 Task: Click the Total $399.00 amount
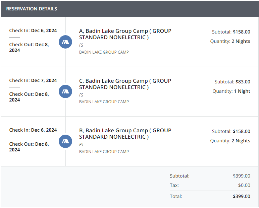(241, 196)
